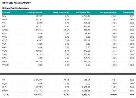The height and width of the screenshot is (98, 136).
Task: Select the Closing Allocation (%) column header
Action: 108,12
